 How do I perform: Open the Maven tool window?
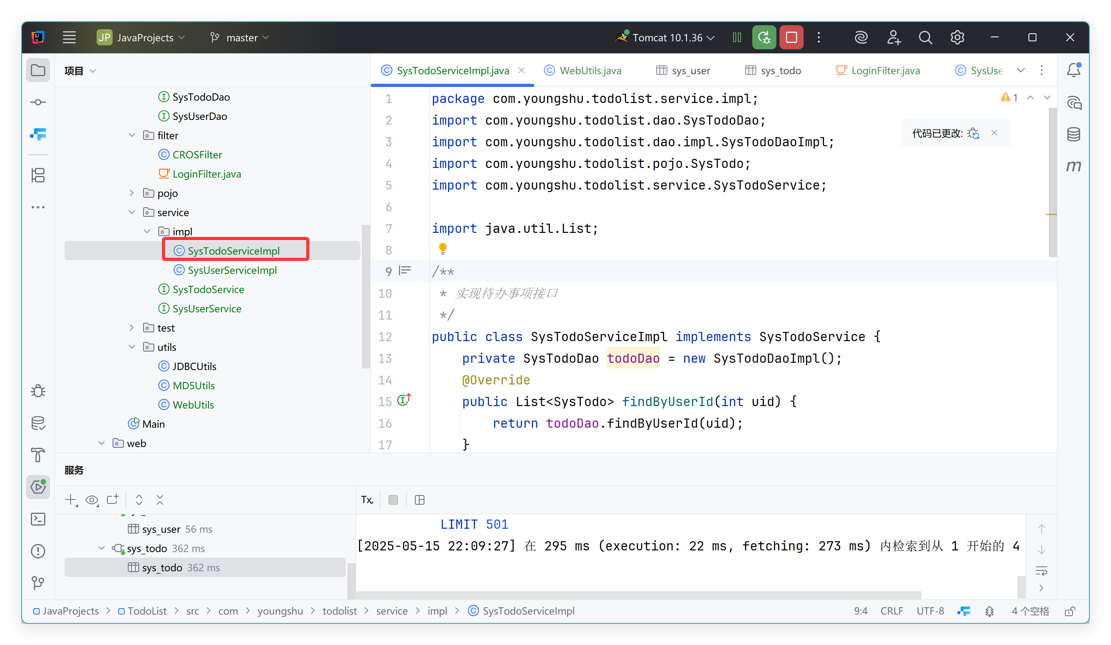(x=1073, y=166)
